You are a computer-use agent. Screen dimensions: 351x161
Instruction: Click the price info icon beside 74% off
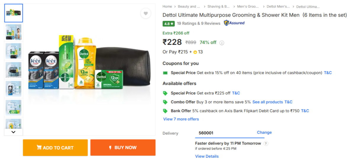(x=222, y=43)
